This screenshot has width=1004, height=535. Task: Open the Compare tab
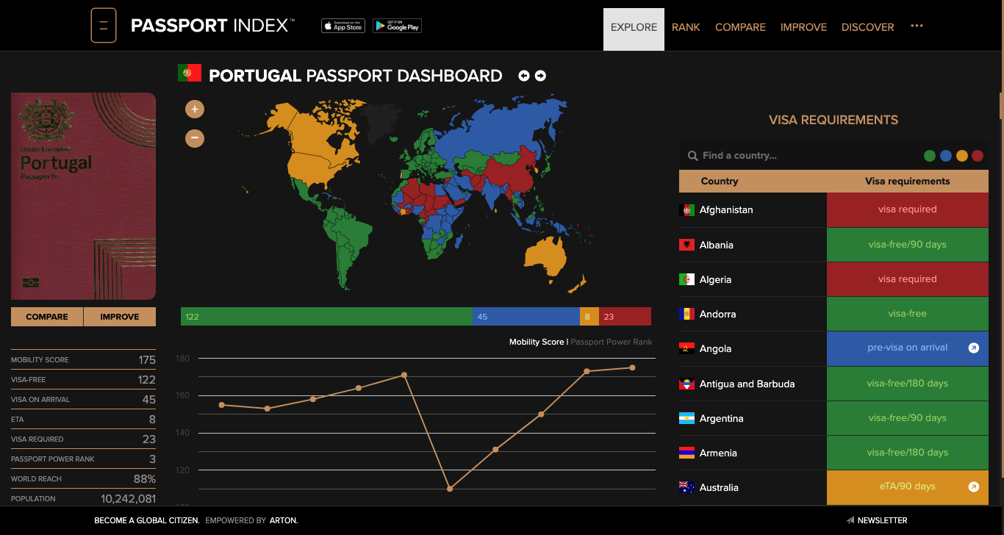pos(740,27)
